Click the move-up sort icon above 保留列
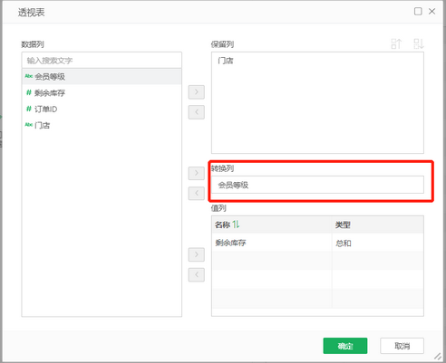This screenshot has height=363, width=446. [396, 44]
